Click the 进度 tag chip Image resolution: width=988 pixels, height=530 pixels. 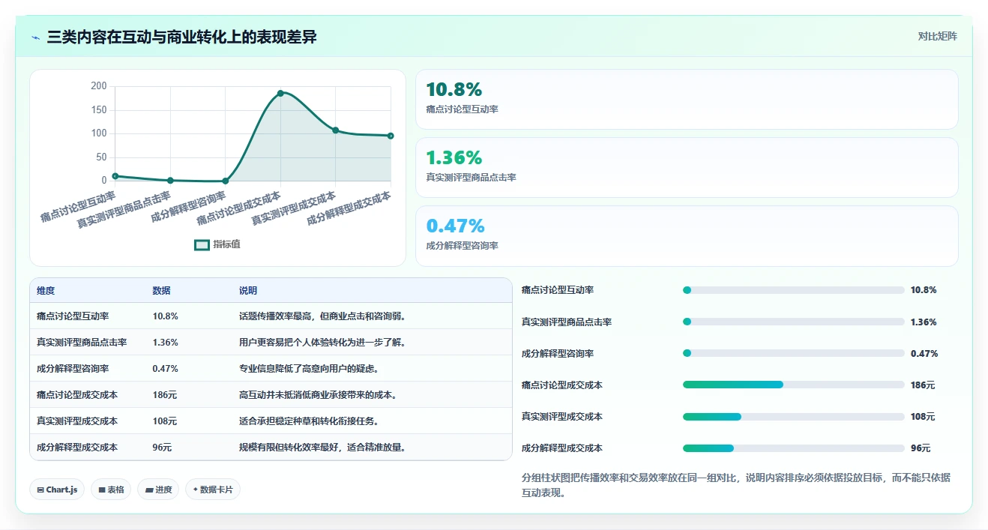click(x=158, y=490)
